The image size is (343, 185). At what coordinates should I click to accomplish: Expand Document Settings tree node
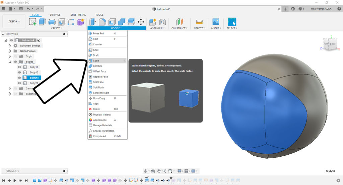click(x=10, y=46)
